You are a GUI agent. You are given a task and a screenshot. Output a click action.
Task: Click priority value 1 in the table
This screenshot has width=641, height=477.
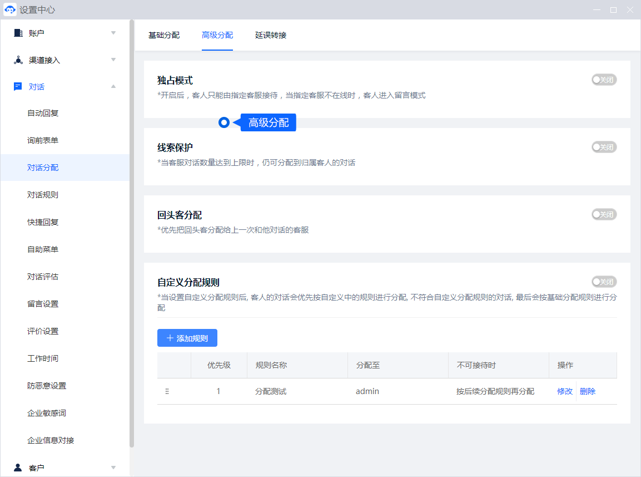pos(218,391)
